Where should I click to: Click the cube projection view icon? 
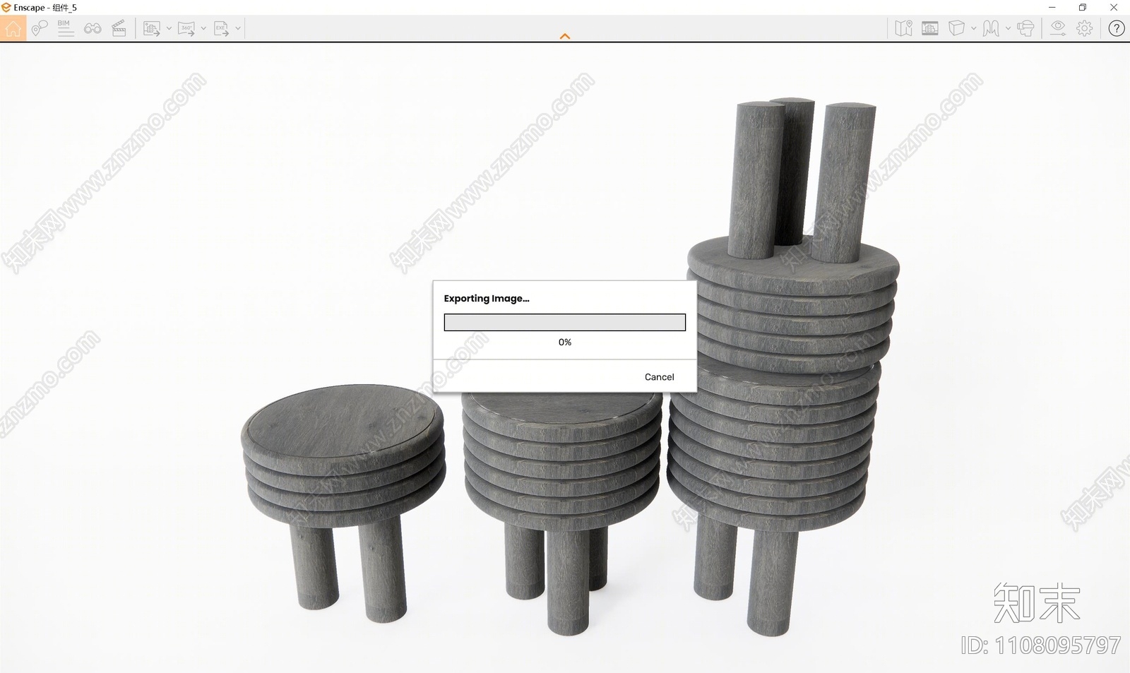point(956,28)
